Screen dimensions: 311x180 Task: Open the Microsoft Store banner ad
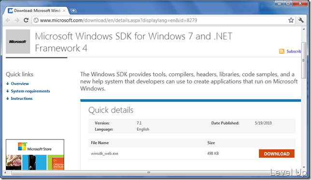(x=35, y=154)
